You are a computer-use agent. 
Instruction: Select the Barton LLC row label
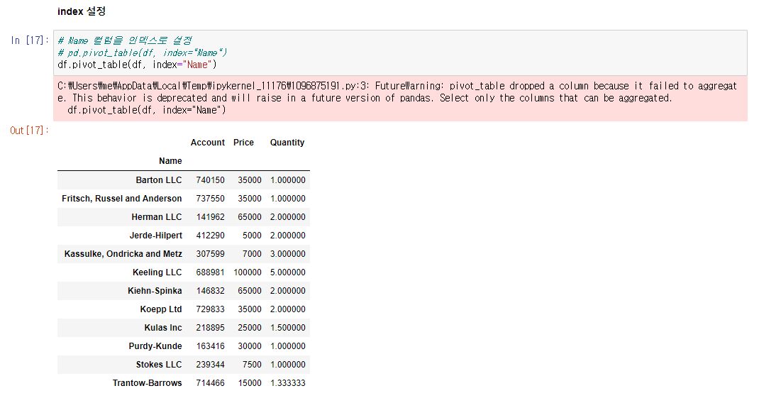click(159, 180)
